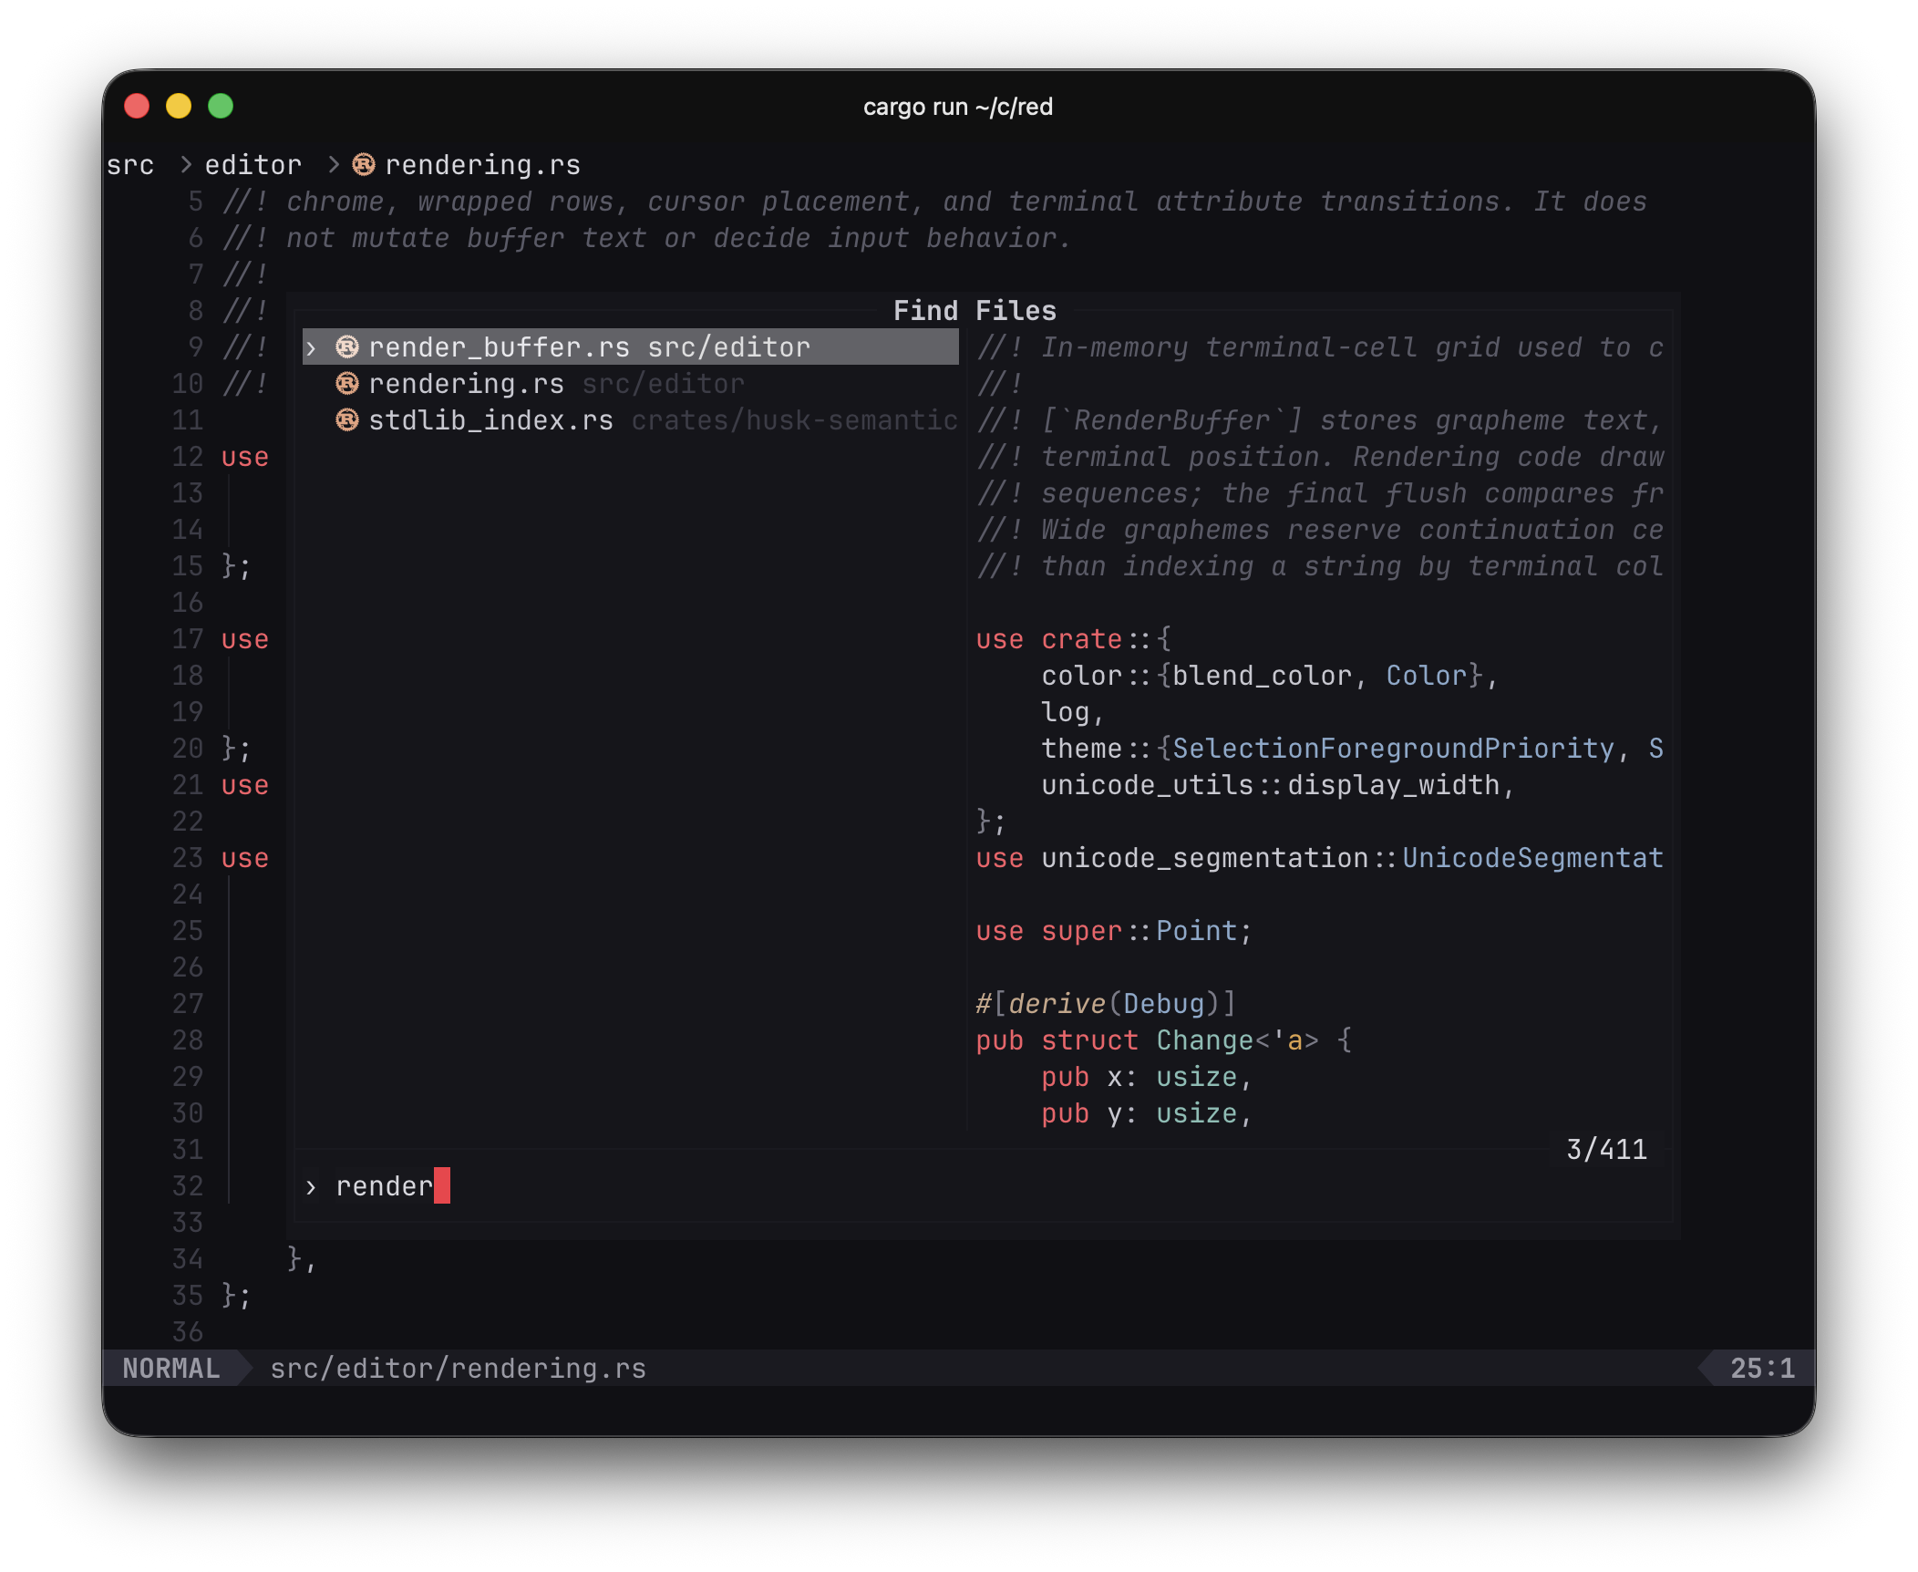The height and width of the screenshot is (1572, 1918).
Task: Click 'pub x: usize,' in the preview
Action: 1147,1077
